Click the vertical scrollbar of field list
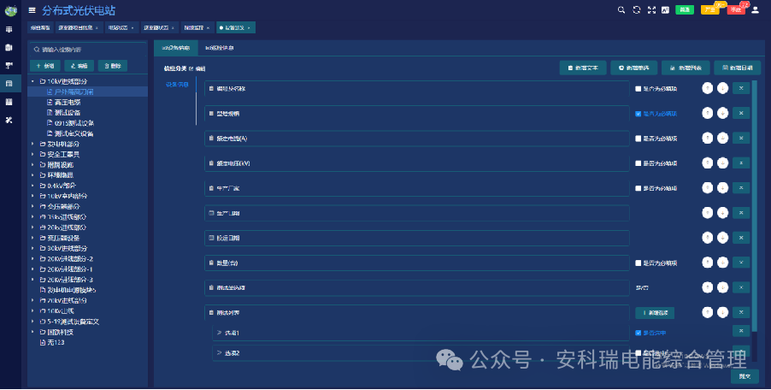This screenshot has width=771, height=390. [x=755, y=207]
